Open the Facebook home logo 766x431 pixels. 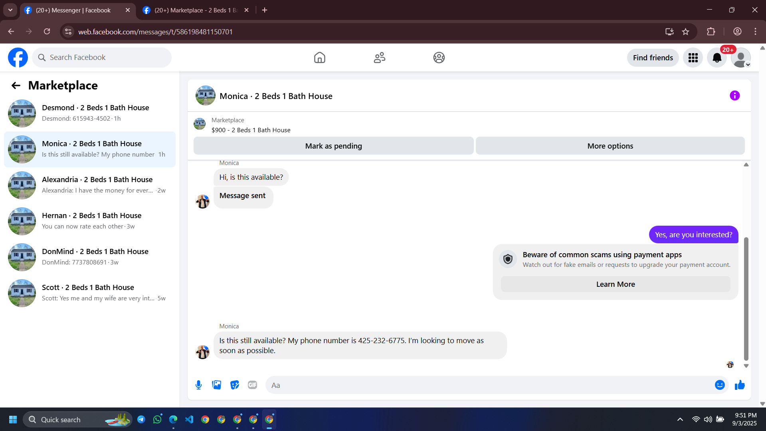click(x=18, y=58)
